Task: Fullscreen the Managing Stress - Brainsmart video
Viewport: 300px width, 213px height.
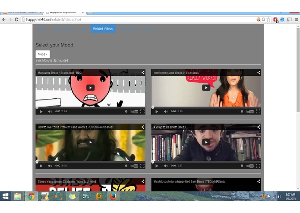Action: tap(142, 112)
